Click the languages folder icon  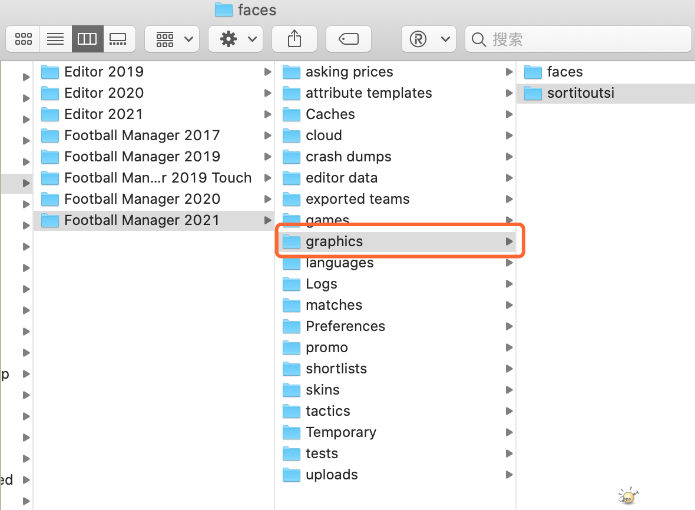coord(291,264)
